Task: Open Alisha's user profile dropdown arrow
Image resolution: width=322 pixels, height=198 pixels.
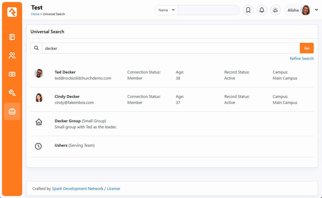Action: coord(316,10)
